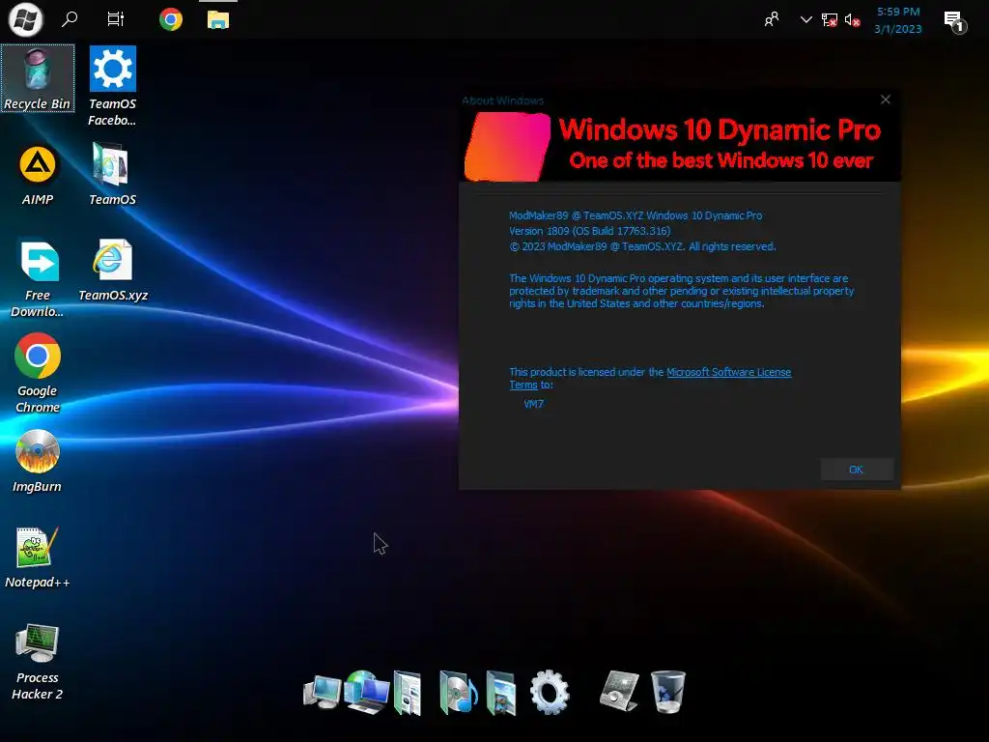This screenshot has width=989, height=742.
Task: Click the 'Version 1809 (OS Build 17763.316)' text
Action: 590,231
